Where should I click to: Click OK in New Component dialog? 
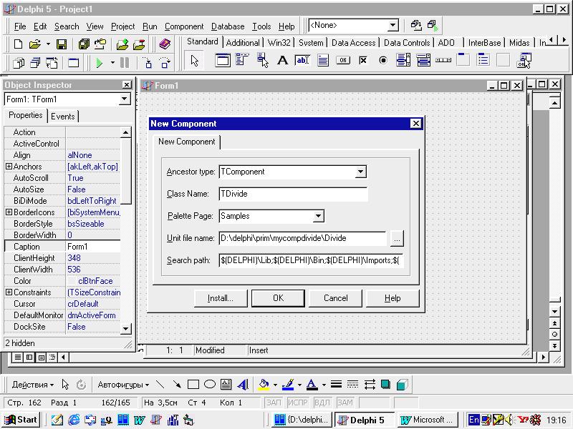278,298
